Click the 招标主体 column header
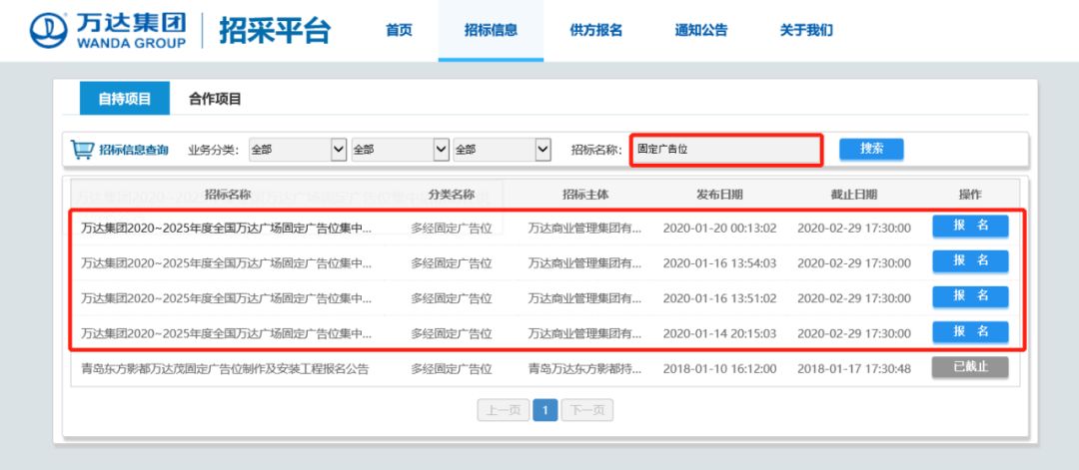This screenshot has width=1079, height=470. pos(584,195)
